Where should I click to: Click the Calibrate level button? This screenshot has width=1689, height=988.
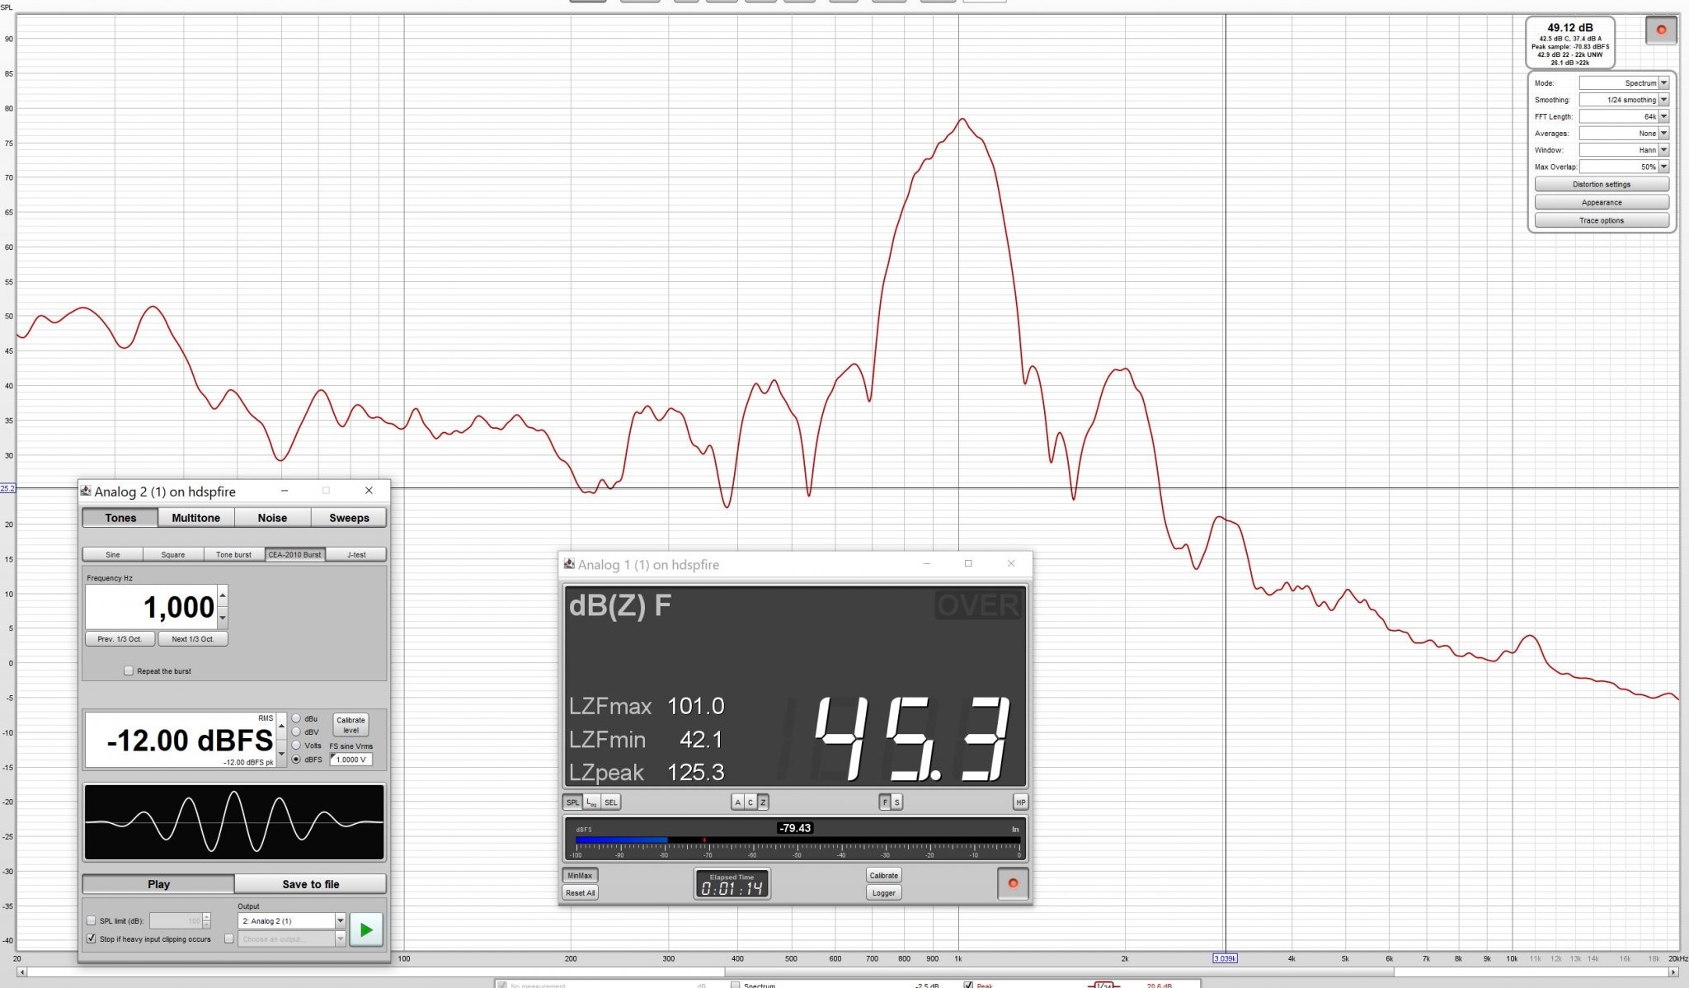(x=351, y=725)
